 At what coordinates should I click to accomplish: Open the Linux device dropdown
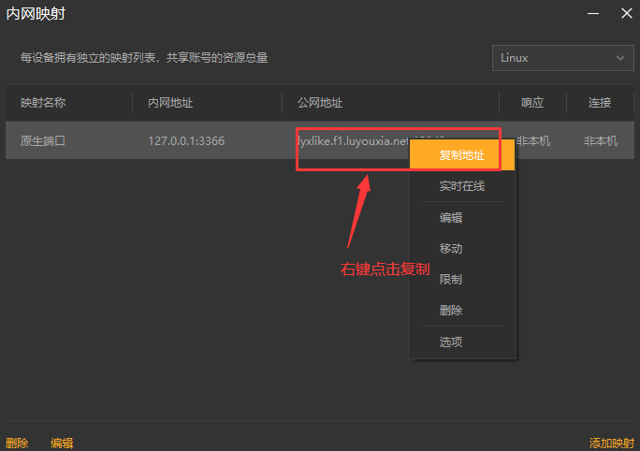[563, 58]
